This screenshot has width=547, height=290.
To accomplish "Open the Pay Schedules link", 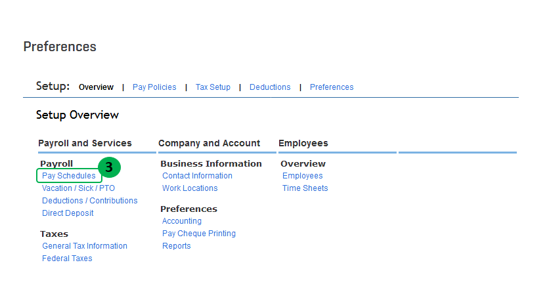I will (69, 176).
